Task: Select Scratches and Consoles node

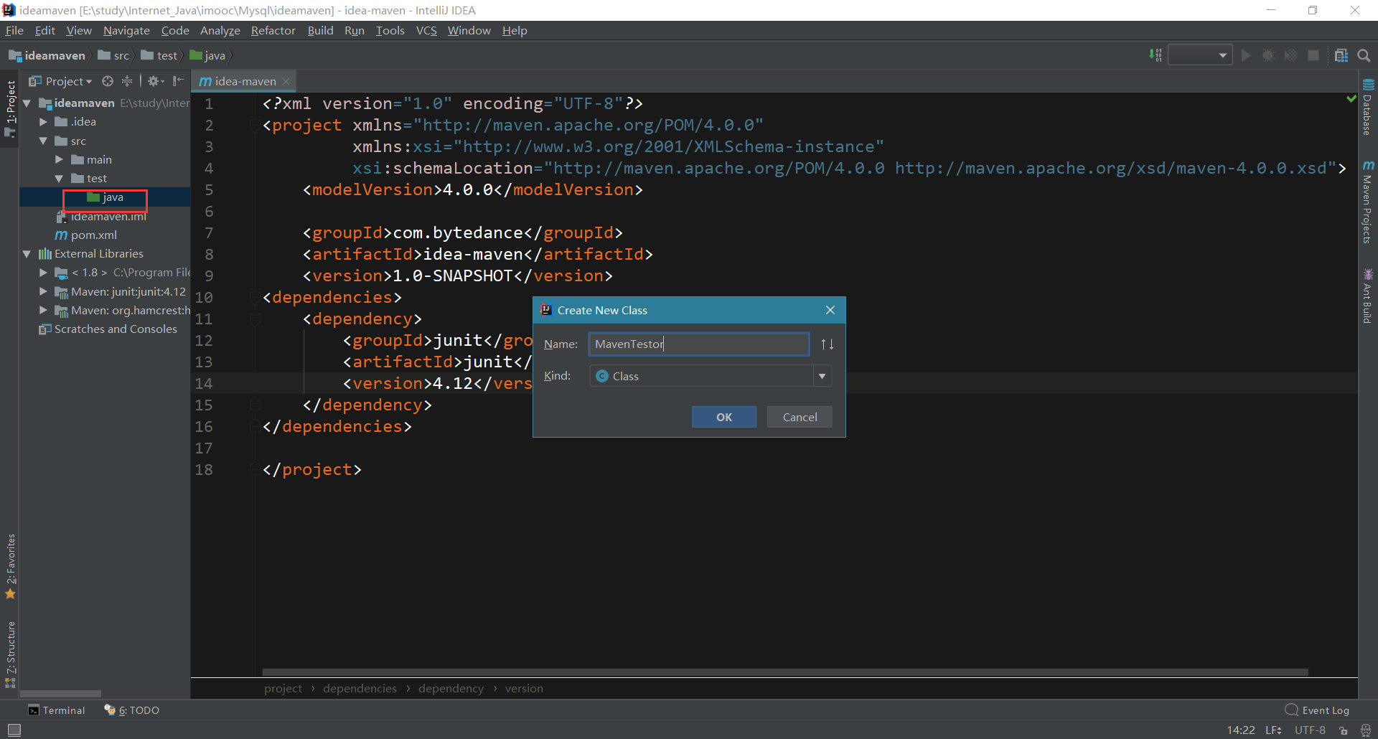Action: point(108,329)
